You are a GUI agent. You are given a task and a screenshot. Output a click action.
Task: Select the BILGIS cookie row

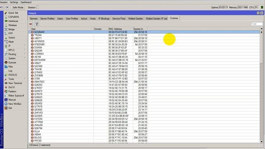(x=145, y=137)
